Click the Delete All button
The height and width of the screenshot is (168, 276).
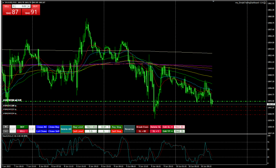(66, 129)
